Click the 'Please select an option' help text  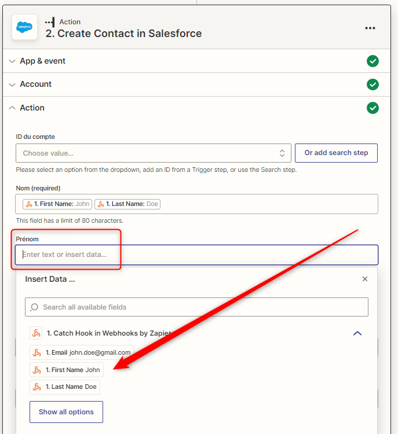156,170
